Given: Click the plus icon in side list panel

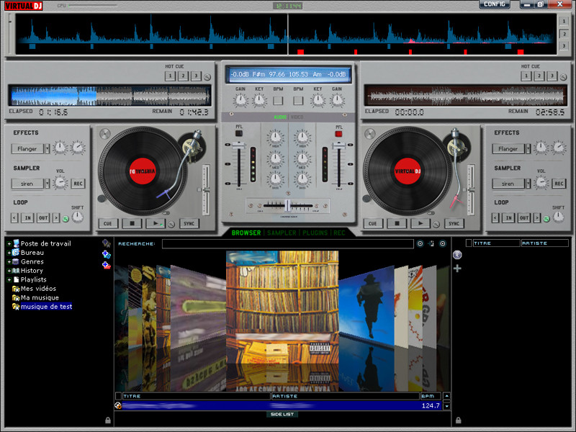Looking at the screenshot, I should 457,269.
